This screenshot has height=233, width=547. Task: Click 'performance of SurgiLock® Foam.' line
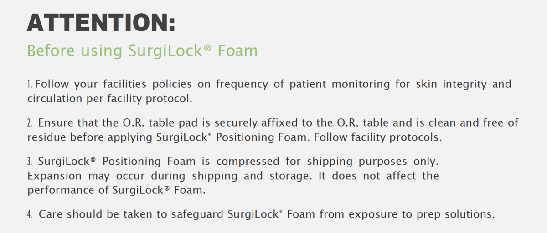(116, 190)
